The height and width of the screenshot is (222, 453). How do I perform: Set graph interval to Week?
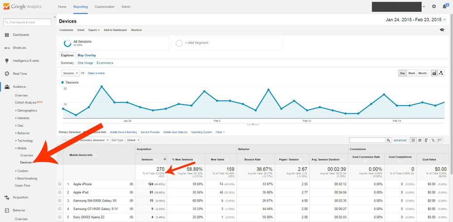pos(412,73)
